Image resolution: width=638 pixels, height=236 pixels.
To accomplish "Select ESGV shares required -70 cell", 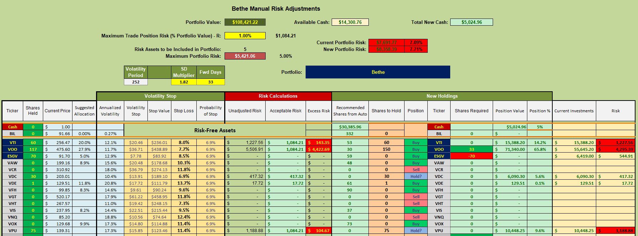I will (471, 156).
